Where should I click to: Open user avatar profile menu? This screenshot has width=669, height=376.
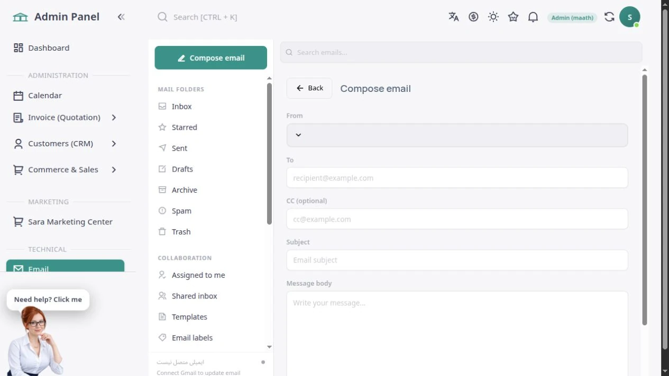629,17
